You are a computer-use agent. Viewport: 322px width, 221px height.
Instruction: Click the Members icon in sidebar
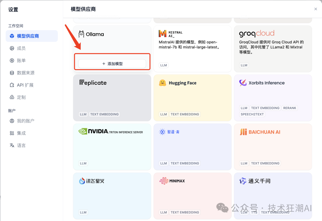pyautogui.click(x=12, y=48)
